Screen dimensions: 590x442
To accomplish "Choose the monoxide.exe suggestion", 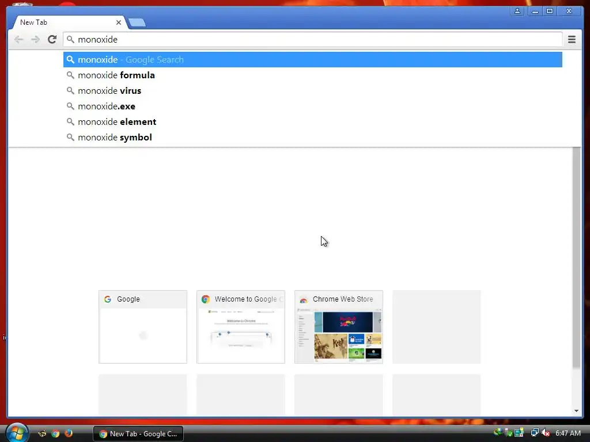I will point(312,106).
